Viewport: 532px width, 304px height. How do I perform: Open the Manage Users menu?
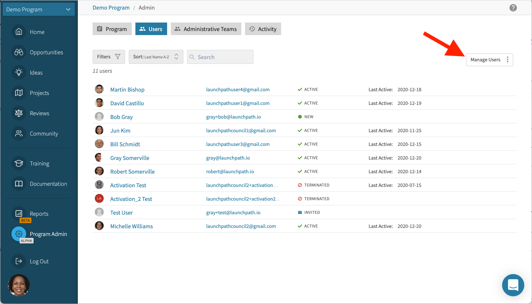[489, 60]
